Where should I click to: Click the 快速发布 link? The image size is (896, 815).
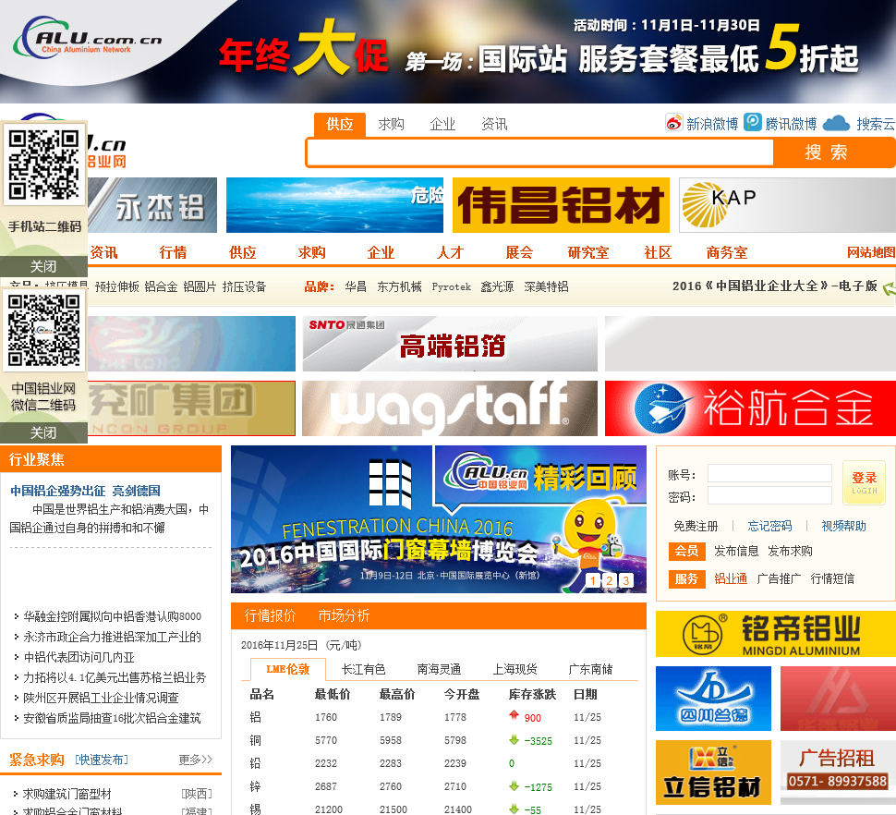(102, 760)
